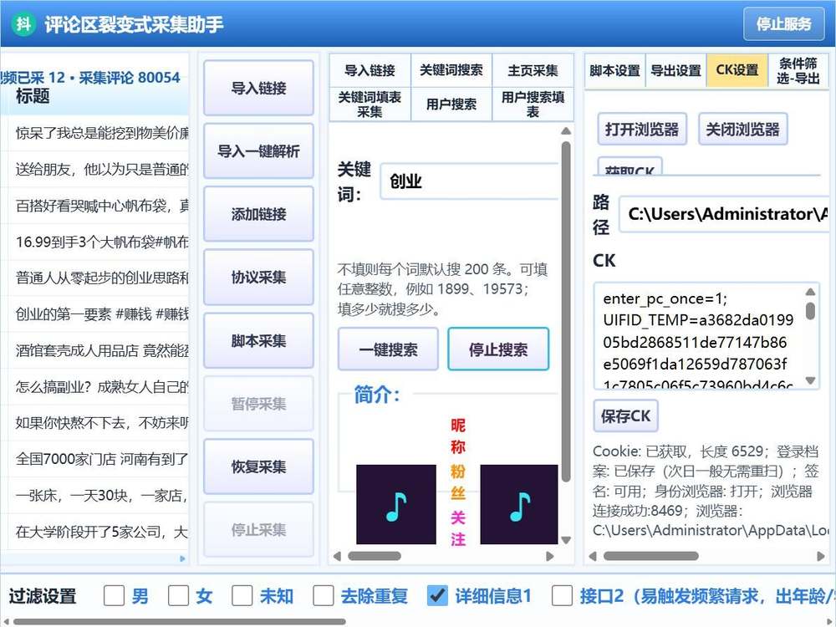Click 添加链接 button
Image resolution: width=836 pixels, height=627 pixels.
[x=258, y=214]
